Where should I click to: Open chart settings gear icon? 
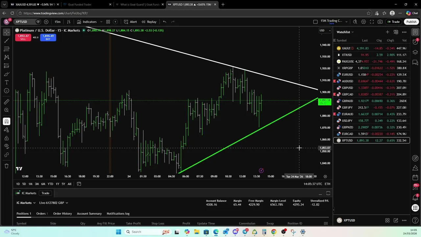point(363,22)
